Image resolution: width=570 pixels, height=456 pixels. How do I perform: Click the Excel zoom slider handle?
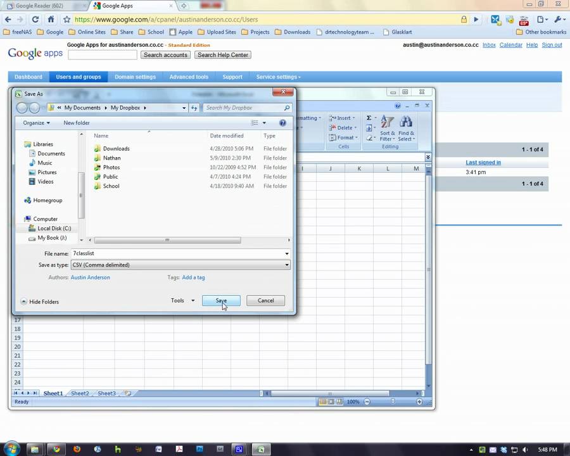coord(393,402)
